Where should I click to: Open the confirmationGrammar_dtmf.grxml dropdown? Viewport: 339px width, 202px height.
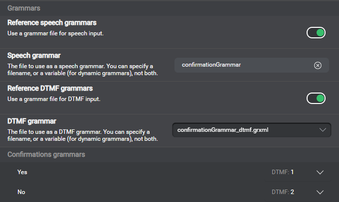[x=244, y=130]
